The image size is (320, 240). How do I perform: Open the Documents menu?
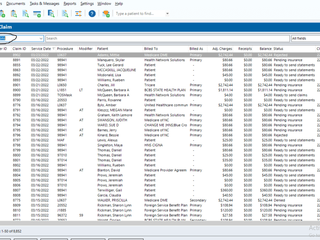[x=16, y=4]
